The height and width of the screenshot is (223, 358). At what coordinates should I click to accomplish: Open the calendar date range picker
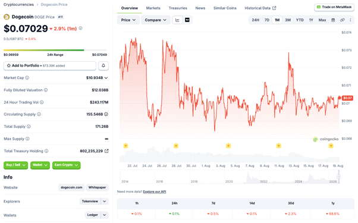point(333,20)
